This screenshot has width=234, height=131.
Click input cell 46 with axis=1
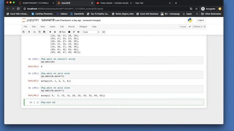coord(121,89)
